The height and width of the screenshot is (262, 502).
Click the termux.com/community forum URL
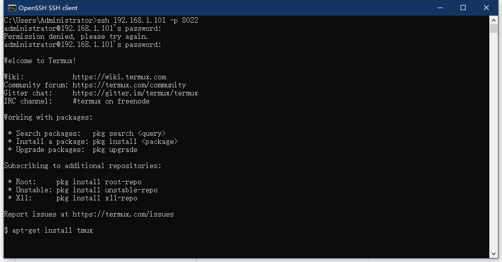pos(129,85)
